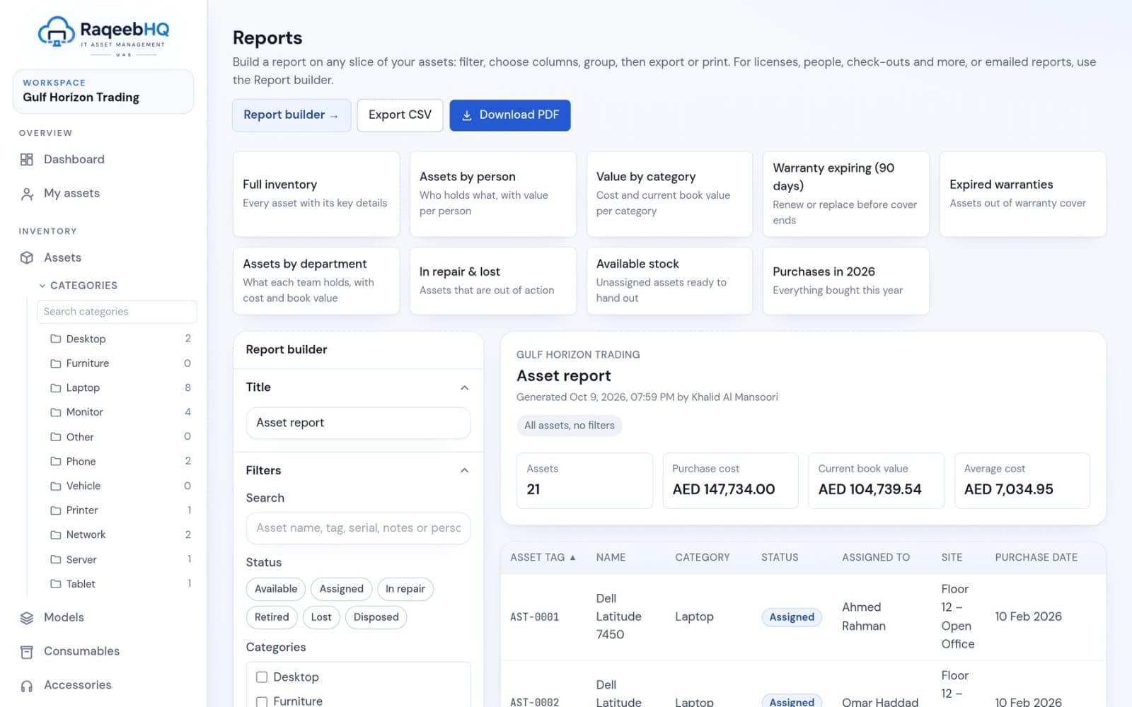Screen dimensions: 1132x707
Task: Collapse the CATEGORIES tree chevron
Action: [x=42, y=286]
